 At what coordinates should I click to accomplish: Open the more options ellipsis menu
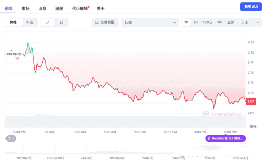click(256, 22)
